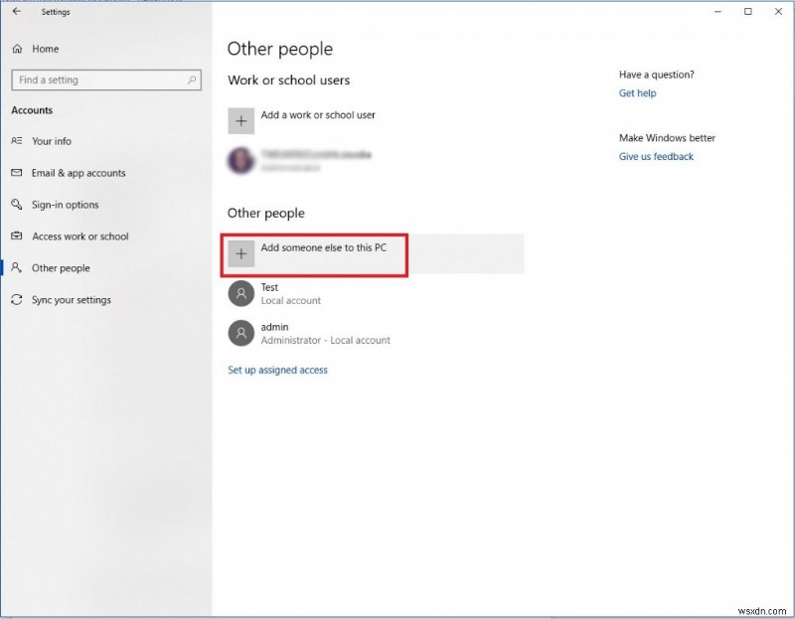Open Sign-in options using the key icon
795x619 pixels.
(x=16, y=205)
